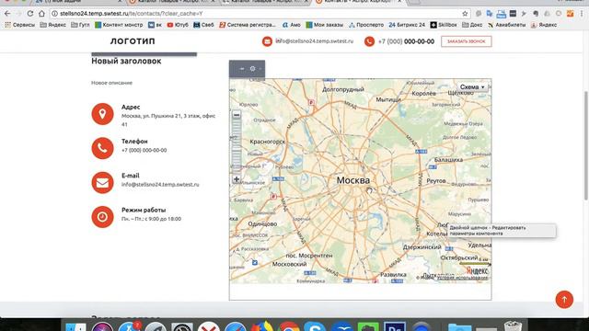
Task: Open the Просперто bookmark
Action: pyautogui.click(x=366, y=25)
